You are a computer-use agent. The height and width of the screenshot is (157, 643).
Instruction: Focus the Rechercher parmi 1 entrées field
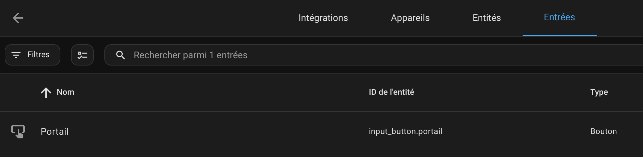coord(374,55)
